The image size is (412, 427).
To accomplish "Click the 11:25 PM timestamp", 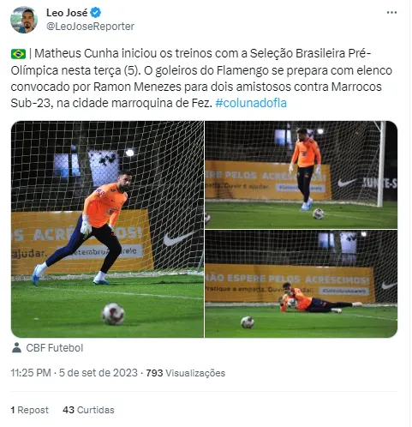I will click(31, 373).
